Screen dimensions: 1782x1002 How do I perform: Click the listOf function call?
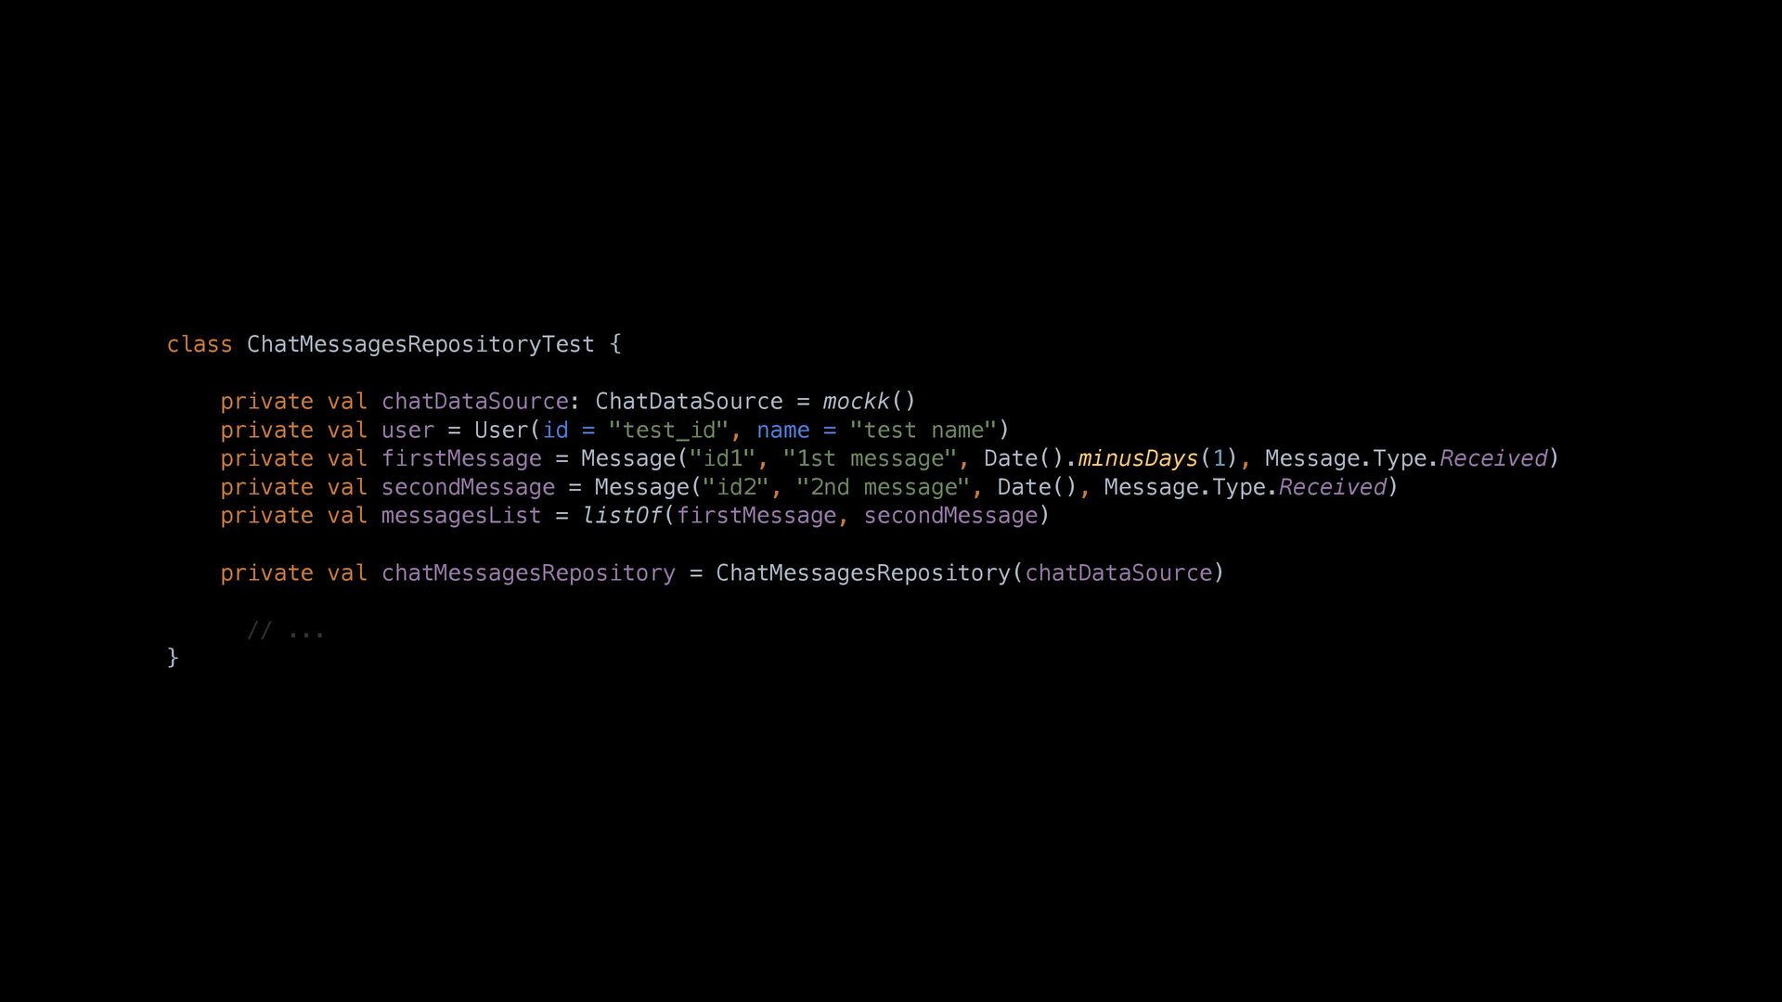pos(622,516)
